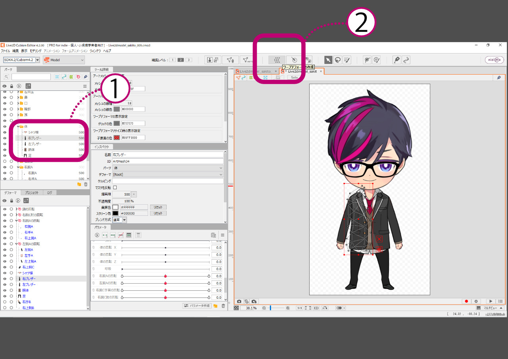Open the ブレンド方式 blend mode dropdown
The width and height of the screenshot is (508, 359).
coord(119,220)
